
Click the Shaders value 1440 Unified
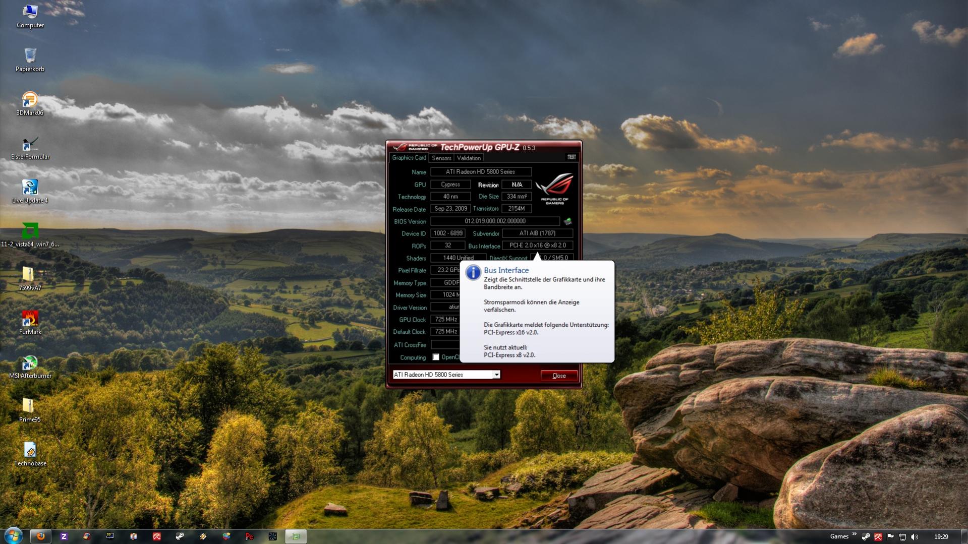(458, 258)
